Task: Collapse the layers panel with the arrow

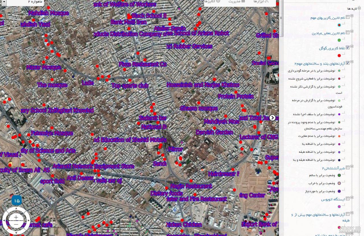Action: (273, 117)
